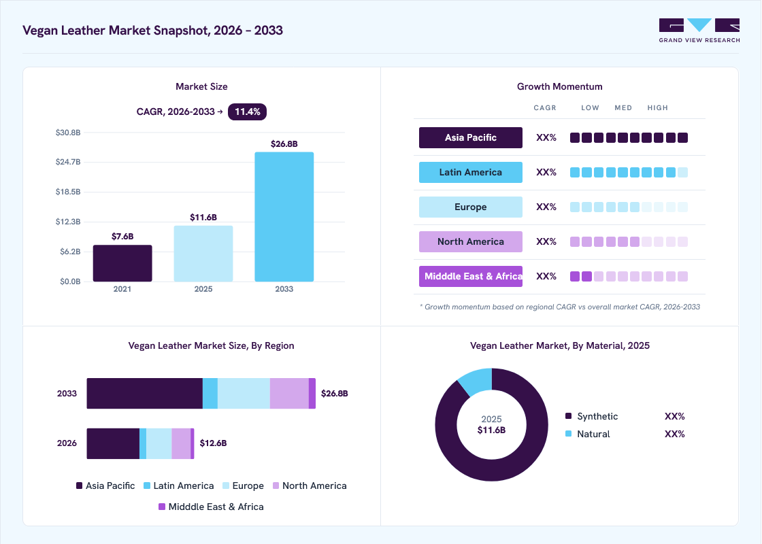Click the $12.6B total beside 2026 bar

pyautogui.click(x=214, y=443)
